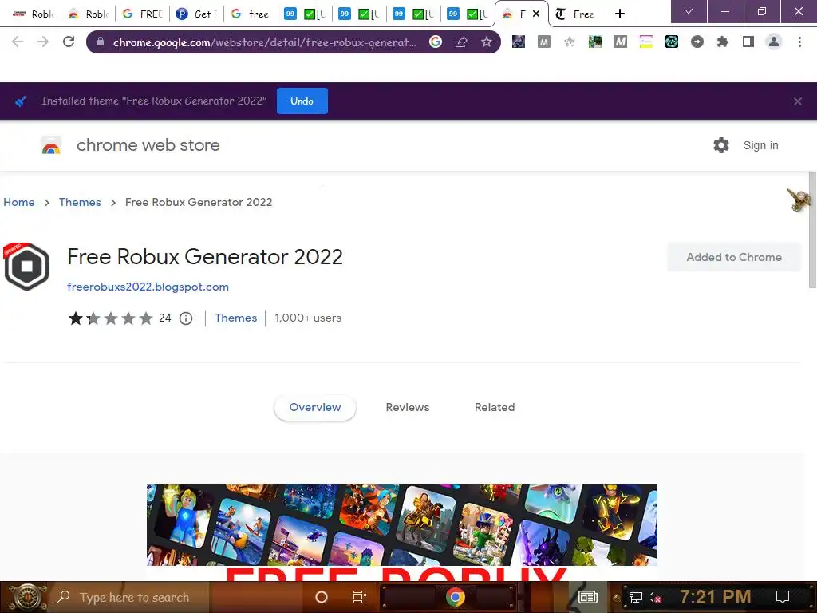Image resolution: width=817 pixels, height=613 pixels.
Task: Open a new browser tab
Action: [x=619, y=14]
